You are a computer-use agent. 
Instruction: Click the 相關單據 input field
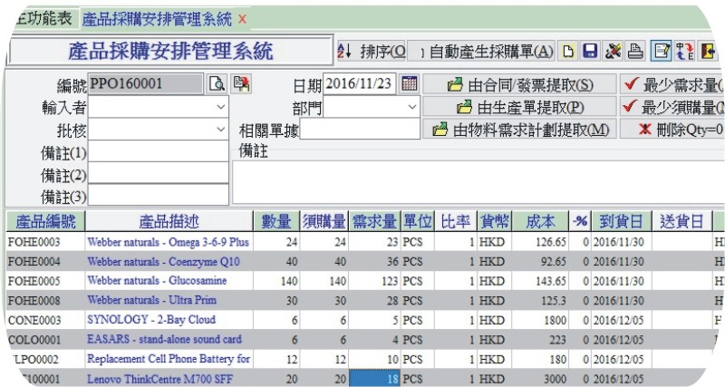pyautogui.click(x=360, y=129)
